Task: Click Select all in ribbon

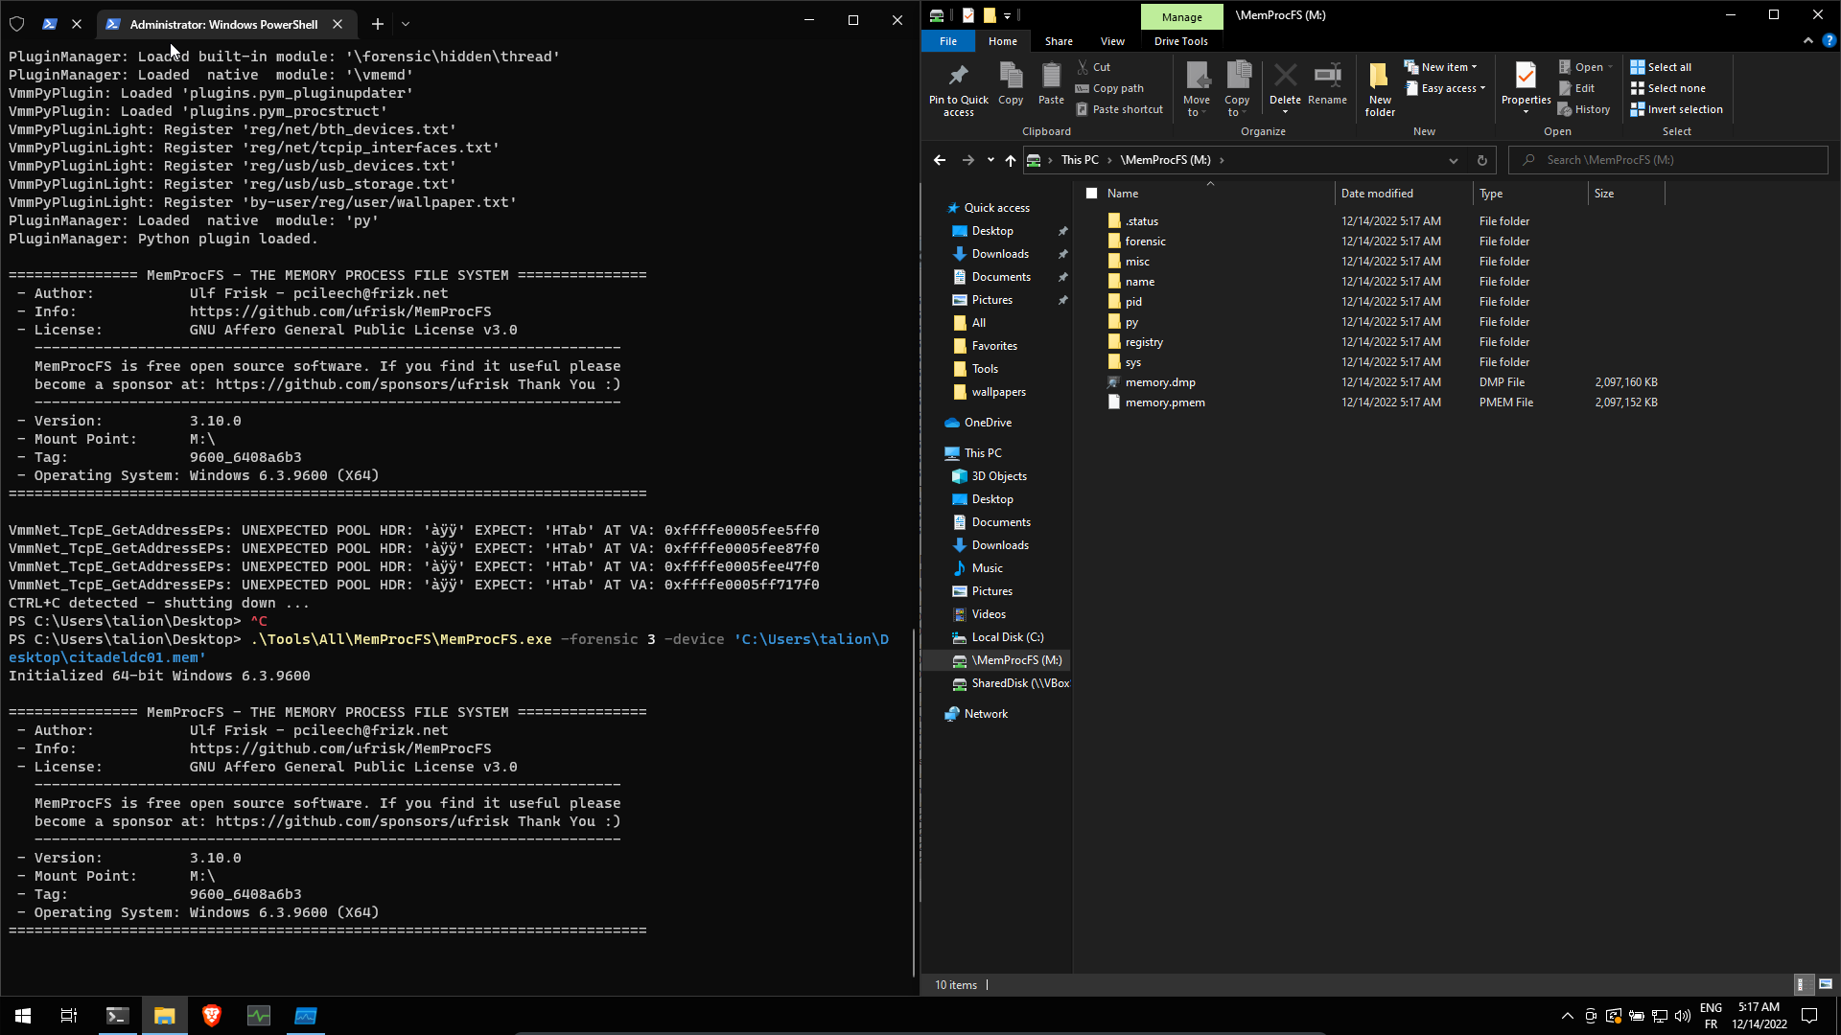Action: point(1668,67)
